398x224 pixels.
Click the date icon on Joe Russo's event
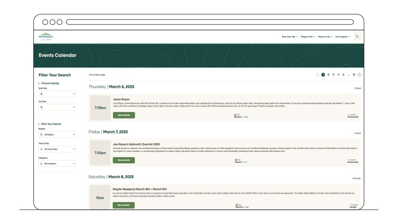pos(235,159)
